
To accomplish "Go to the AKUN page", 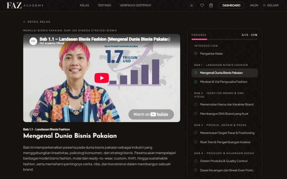I will click(254, 5).
